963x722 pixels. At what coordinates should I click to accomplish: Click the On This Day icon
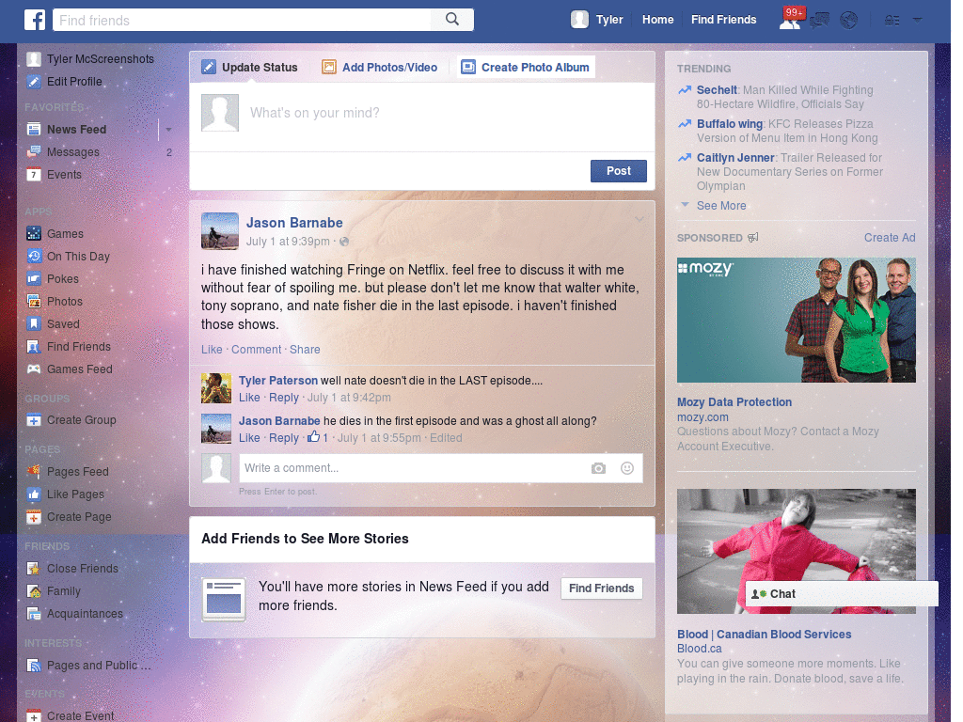coord(35,257)
